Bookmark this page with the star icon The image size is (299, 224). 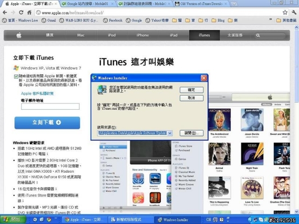[285, 13]
